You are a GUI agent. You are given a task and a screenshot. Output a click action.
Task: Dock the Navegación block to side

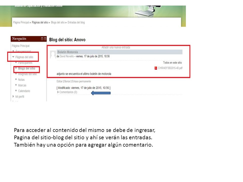click(x=45, y=39)
